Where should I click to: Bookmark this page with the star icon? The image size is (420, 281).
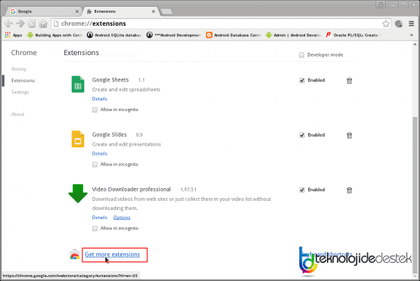386,23
